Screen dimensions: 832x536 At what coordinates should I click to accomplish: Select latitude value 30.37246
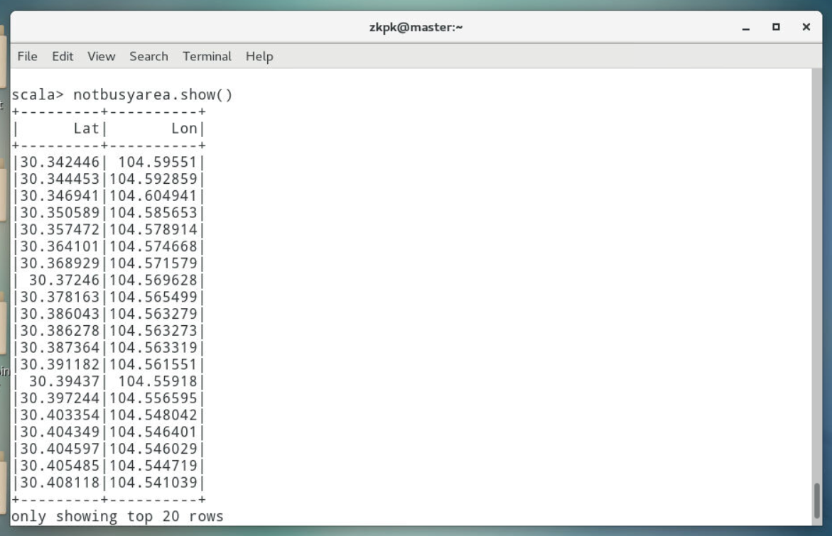[x=64, y=280]
